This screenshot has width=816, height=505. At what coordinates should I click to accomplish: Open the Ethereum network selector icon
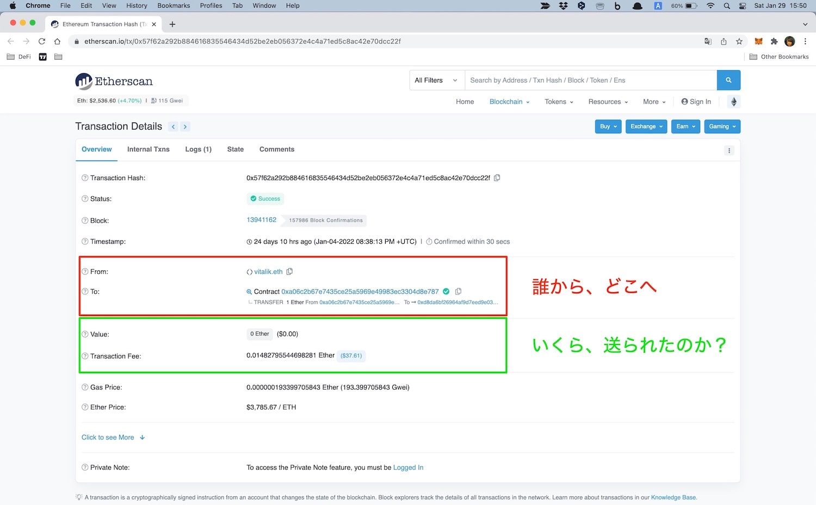pyautogui.click(x=733, y=102)
